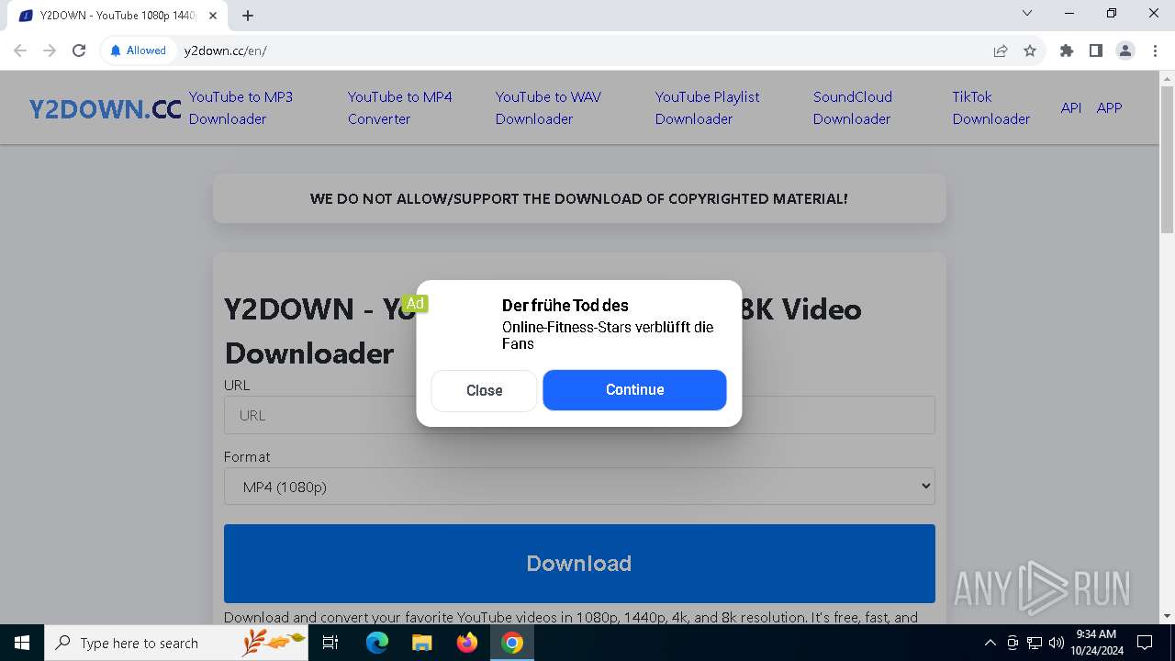
Task: Open YouTube to MP3 Downloader link
Action: [x=241, y=107]
